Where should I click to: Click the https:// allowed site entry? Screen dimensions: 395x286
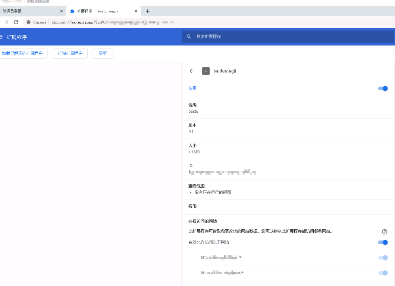[x=222, y=273]
